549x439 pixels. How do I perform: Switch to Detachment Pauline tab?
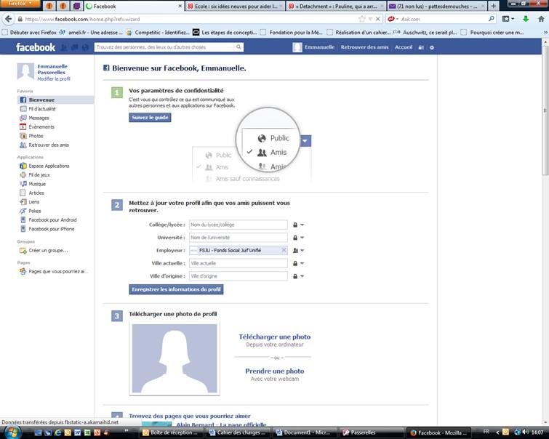coord(336,6)
